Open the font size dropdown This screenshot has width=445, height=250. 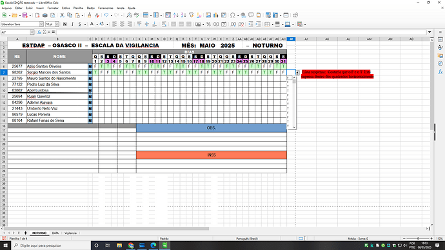pyautogui.click(x=57, y=24)
